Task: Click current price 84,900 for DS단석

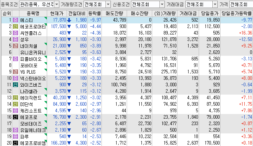Action: pyautogui.click(x=59, y=104)
